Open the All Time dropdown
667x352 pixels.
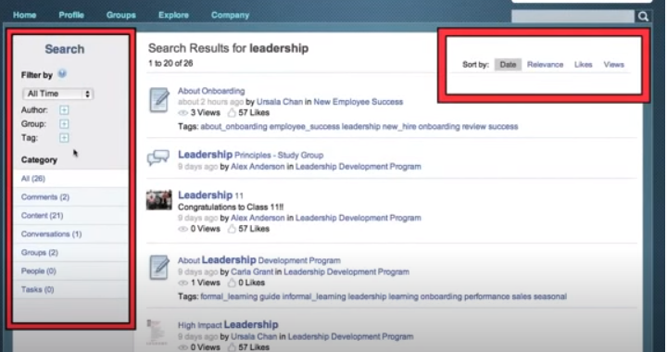pos(57,94)
